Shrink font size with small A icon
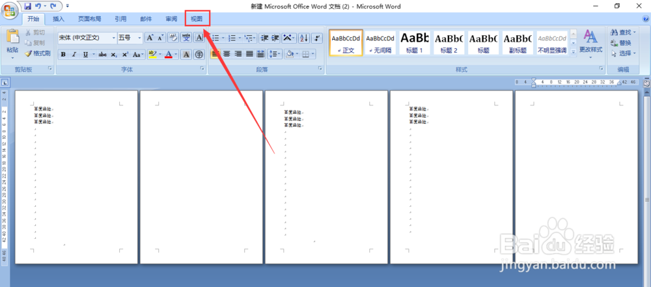651x287 pixels. [160, 38]
